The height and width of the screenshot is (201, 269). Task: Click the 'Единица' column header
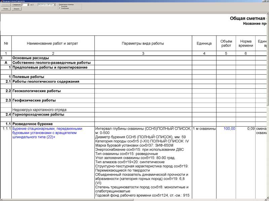pos(204,44)
